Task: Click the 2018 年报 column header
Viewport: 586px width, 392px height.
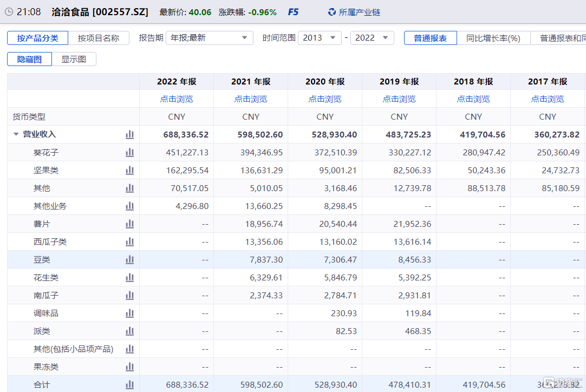Action: [473, 81]
